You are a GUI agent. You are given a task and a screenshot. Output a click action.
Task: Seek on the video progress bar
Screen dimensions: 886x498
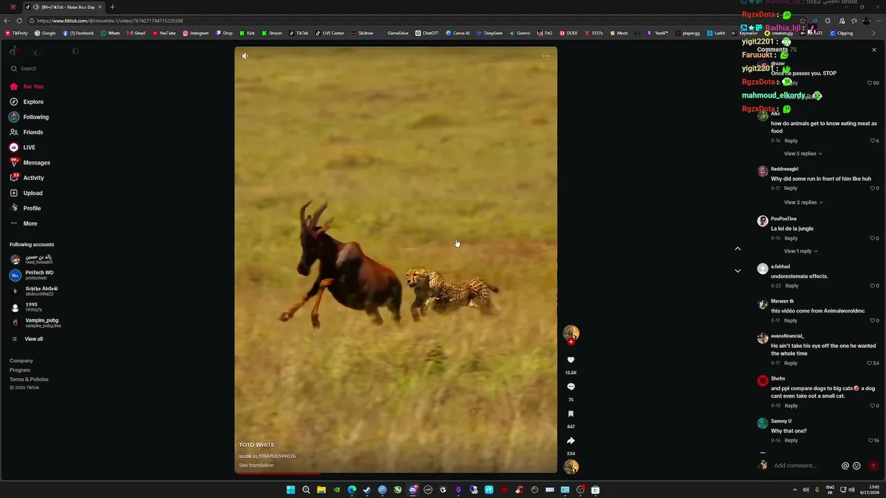pos(395,474)
